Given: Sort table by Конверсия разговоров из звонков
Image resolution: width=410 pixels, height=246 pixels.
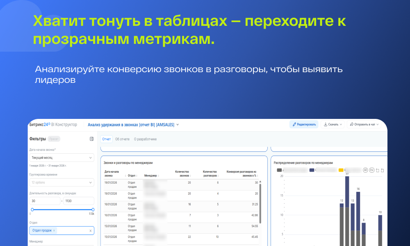Looking at the screenshot, I should click(242, 173).
